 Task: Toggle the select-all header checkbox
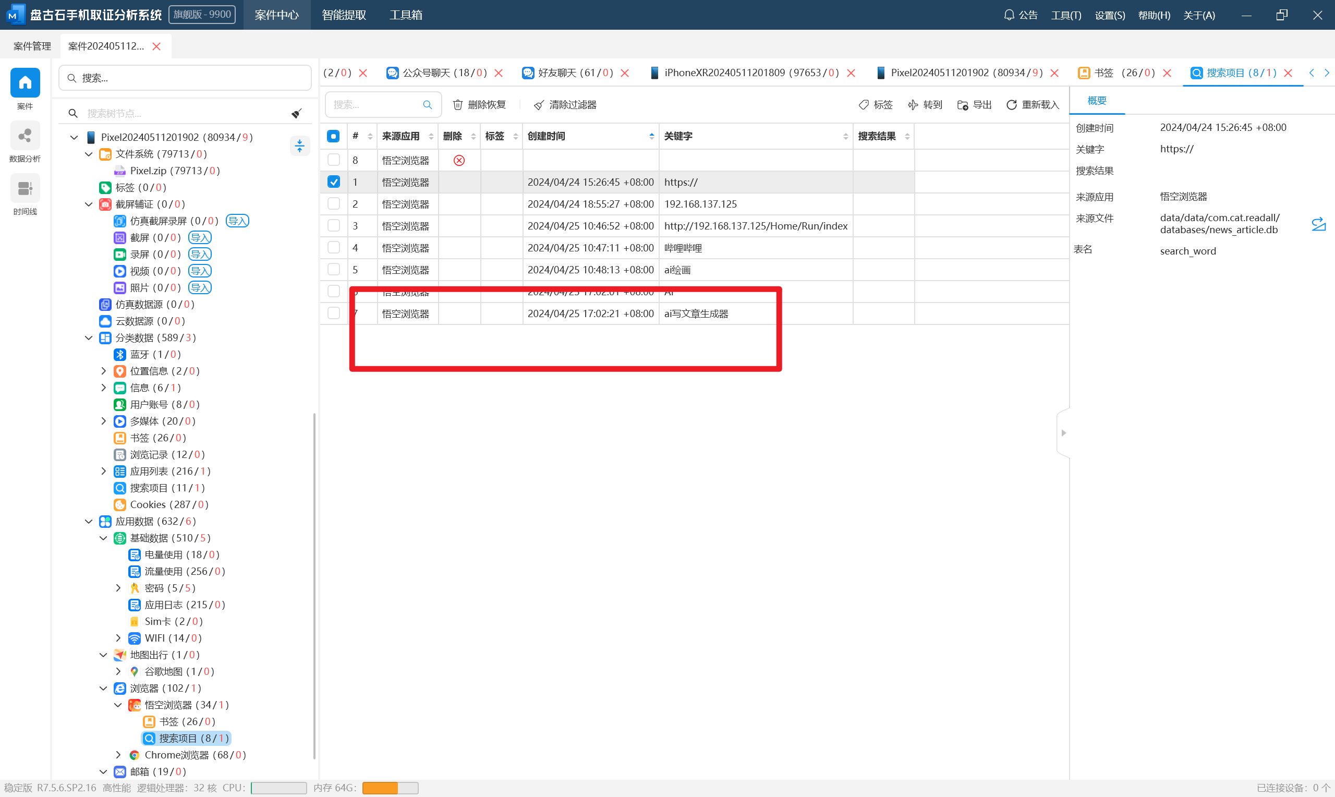(x=333, y=137)
